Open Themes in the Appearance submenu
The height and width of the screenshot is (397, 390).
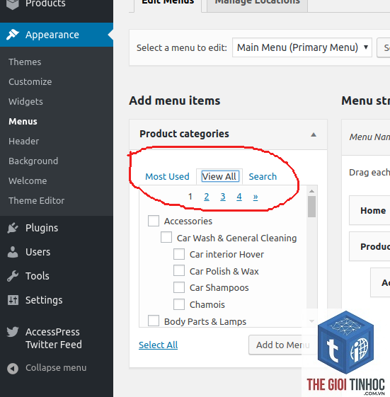pyautogui.click(x=25, y=62)
